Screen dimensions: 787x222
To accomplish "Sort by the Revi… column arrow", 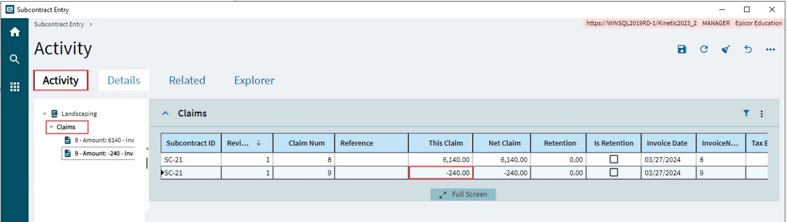I will pyautogui.click(x=259, y=143).
